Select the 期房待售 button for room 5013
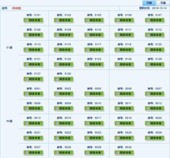This screenshot has height=158, width=170. click(x=33, y=123)
